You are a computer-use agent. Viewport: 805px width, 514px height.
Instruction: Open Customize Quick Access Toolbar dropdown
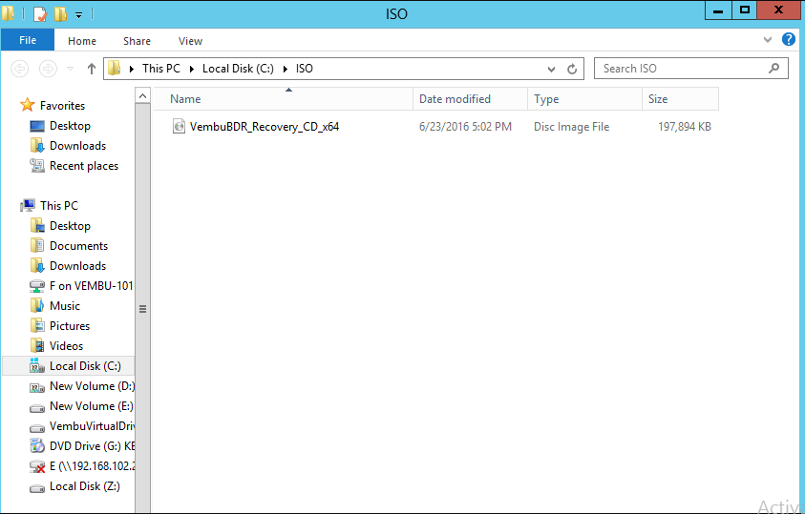(x=78, y=15)
